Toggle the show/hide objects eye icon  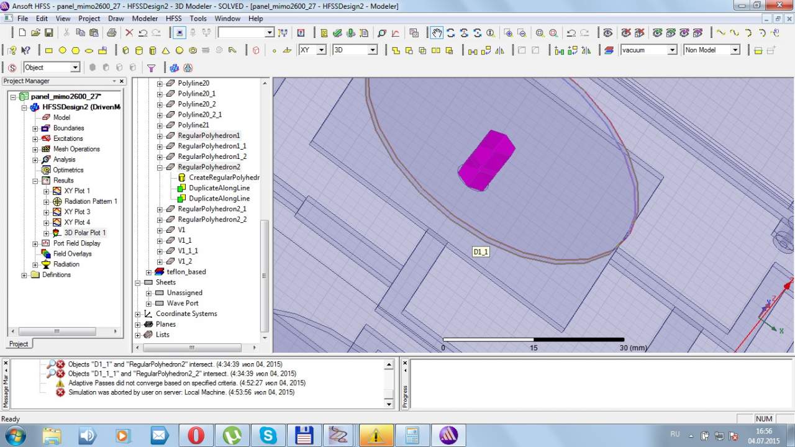(607, 33)
